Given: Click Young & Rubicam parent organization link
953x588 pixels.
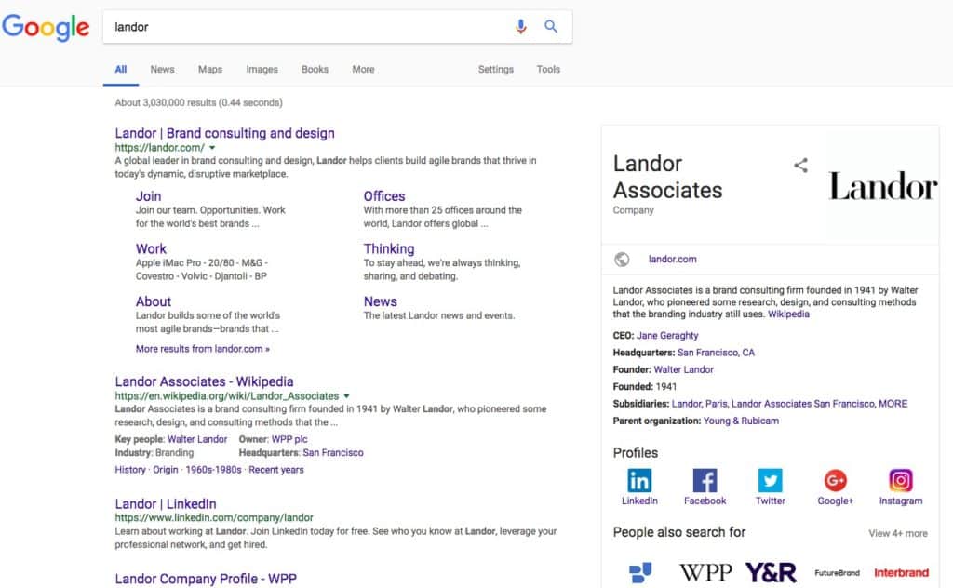Looking at the screenshot, I should (x=741, y=421).
